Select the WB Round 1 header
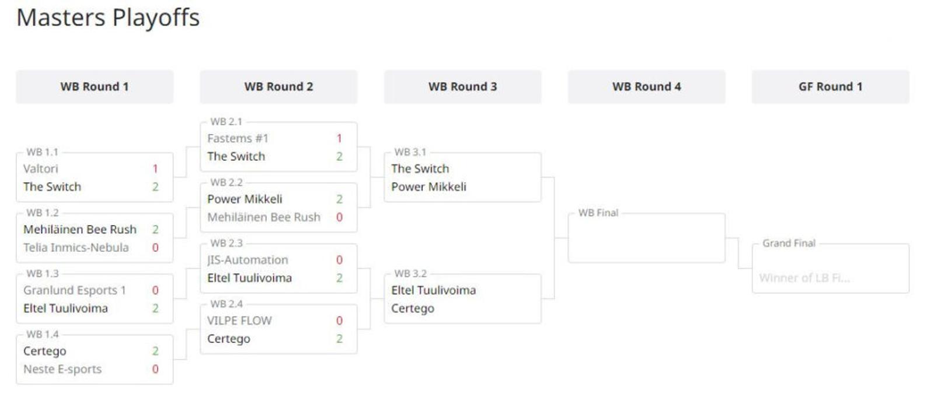Image resolution: width=934 pixels, height=401 pixels. coord(94,87)
